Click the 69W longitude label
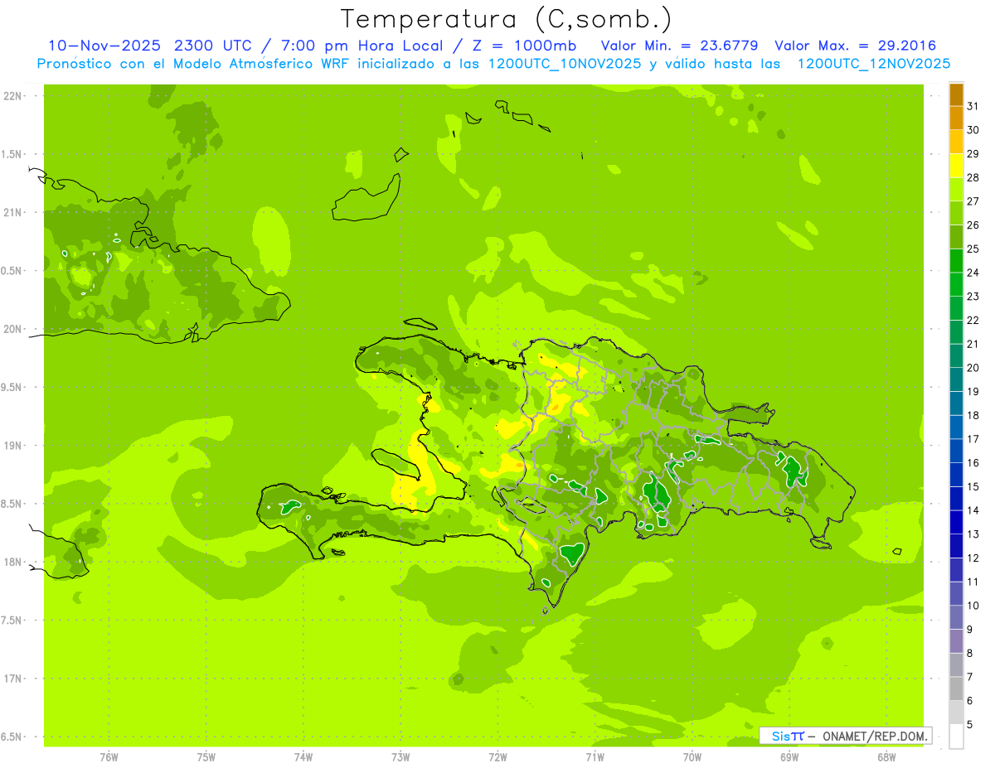 pyautogui.click(x=789, y=757)
